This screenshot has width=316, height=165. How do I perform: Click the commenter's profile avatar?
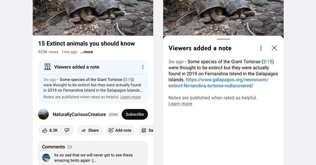(x=46, y=158)
